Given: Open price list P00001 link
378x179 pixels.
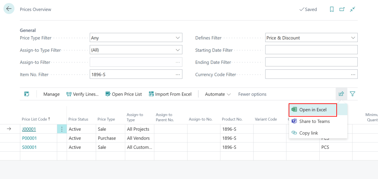Looking at the screenshot, I should click(x=29, y=138).
